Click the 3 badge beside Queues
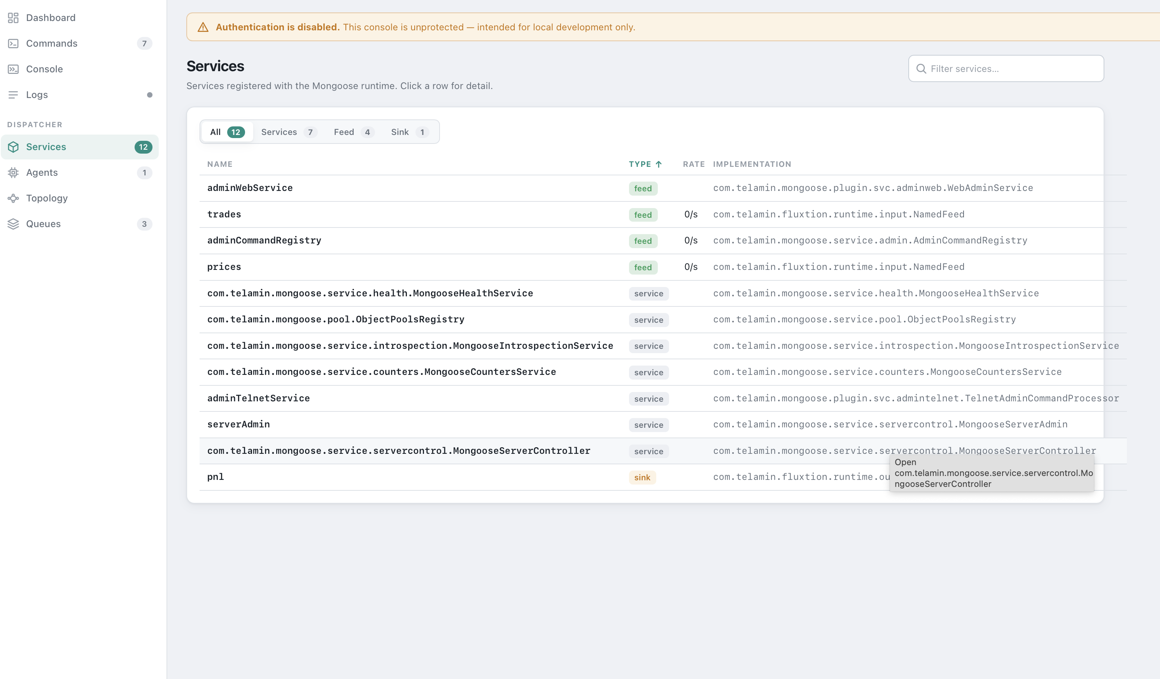 tap(144, 224)
